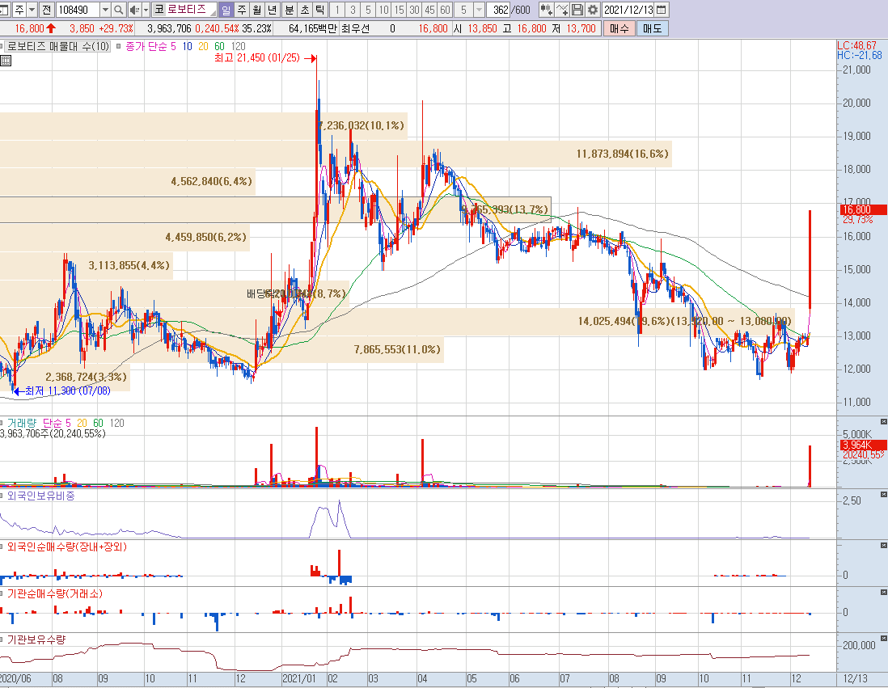Click the 매도 sell button
888x688 pixels.
653,28
